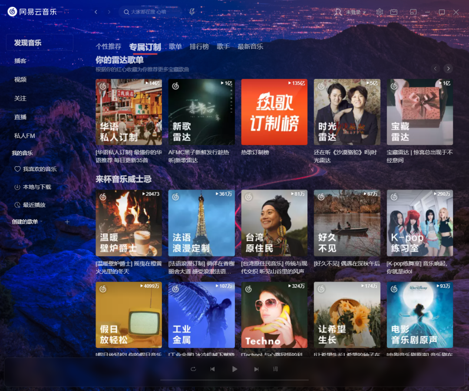469x391 pixels.
Task: Switch to the 歌单 tab
Action: tap(175, 46)
